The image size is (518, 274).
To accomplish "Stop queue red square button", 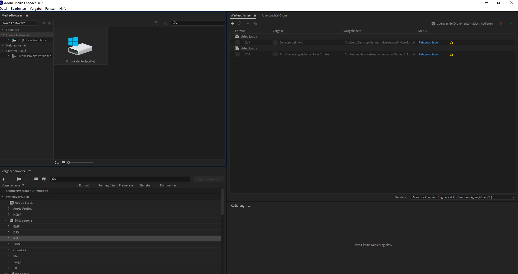I will (x=501, y=24).
